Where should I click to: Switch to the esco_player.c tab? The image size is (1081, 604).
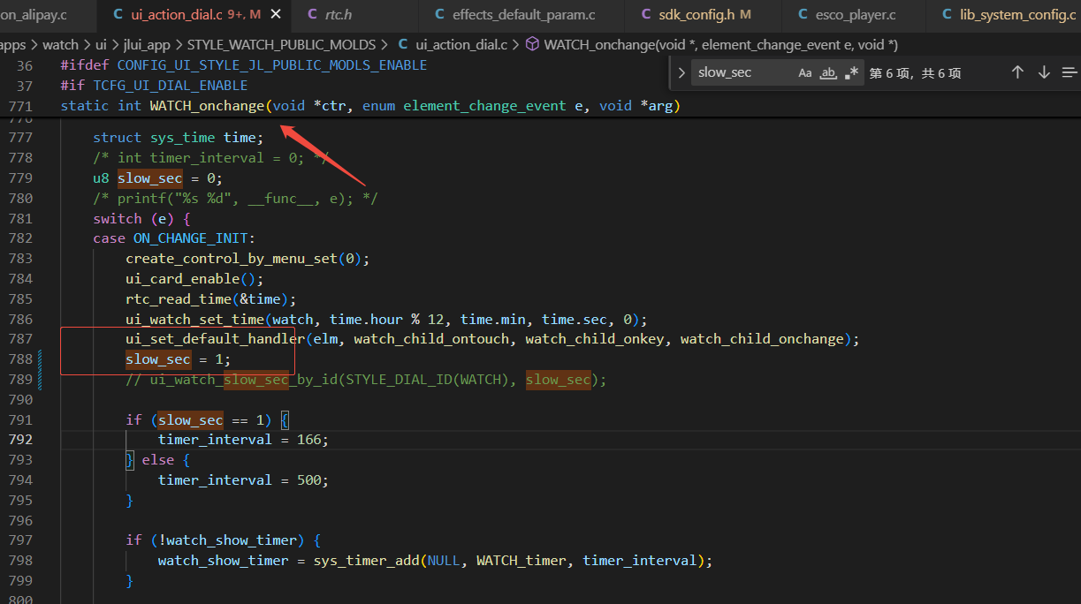[x=855, y=14]
